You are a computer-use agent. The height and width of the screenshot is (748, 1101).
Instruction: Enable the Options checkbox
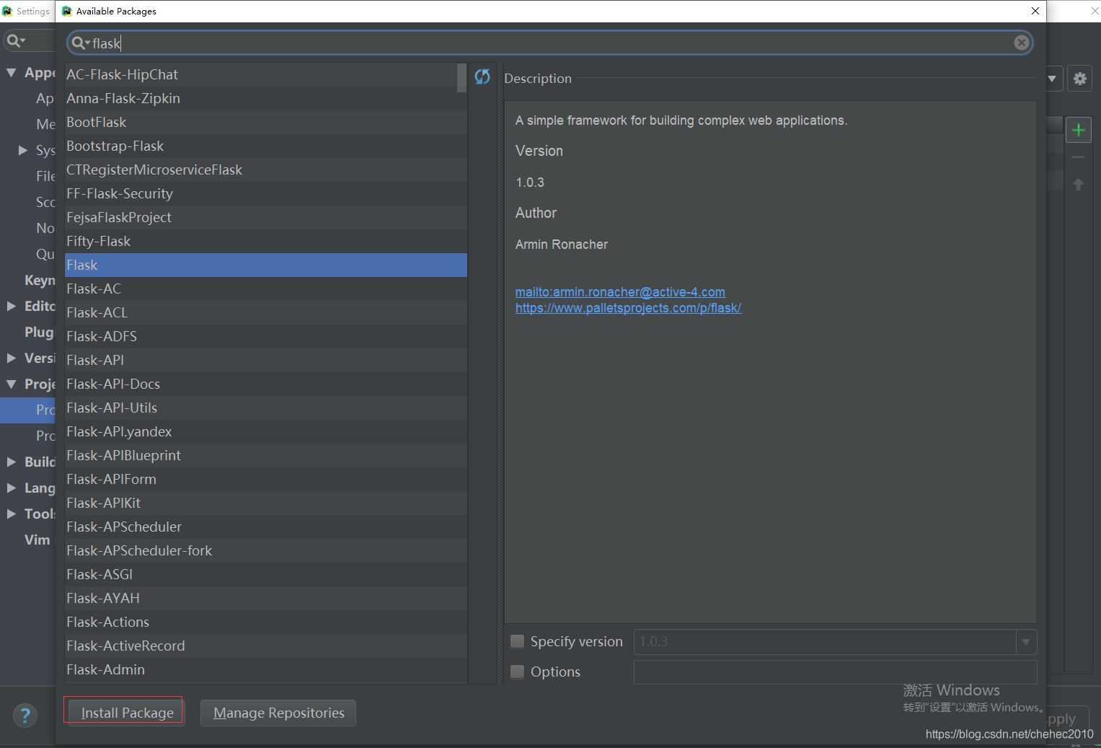coord(517,672)
